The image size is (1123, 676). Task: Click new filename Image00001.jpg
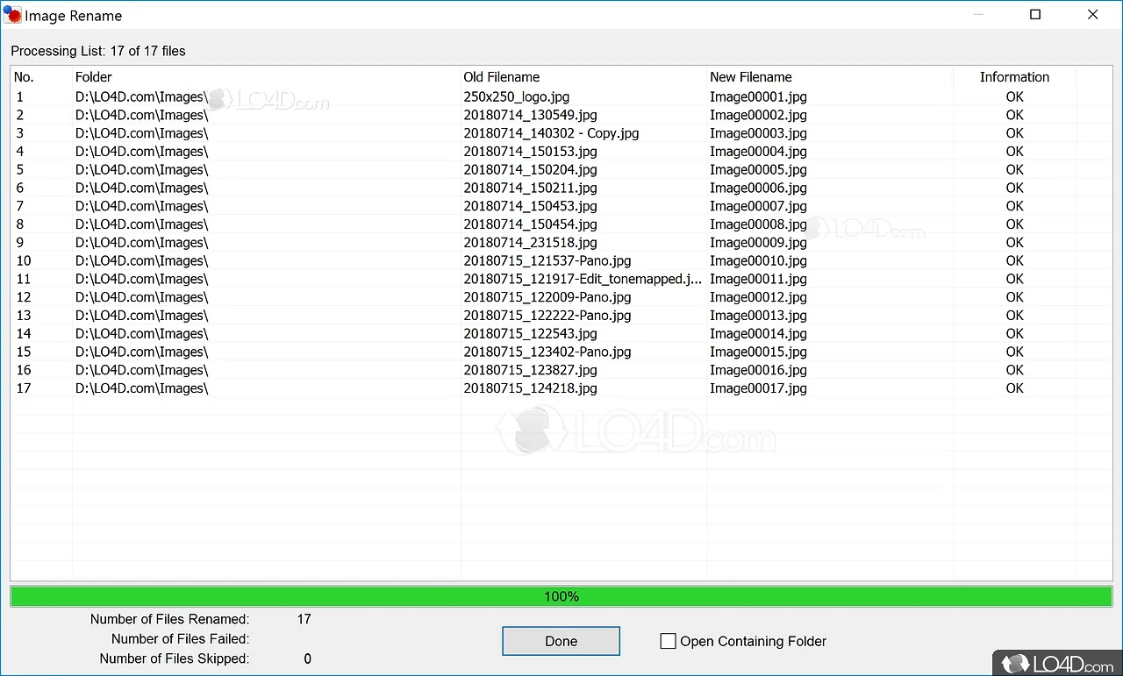(x=758, y=96)
